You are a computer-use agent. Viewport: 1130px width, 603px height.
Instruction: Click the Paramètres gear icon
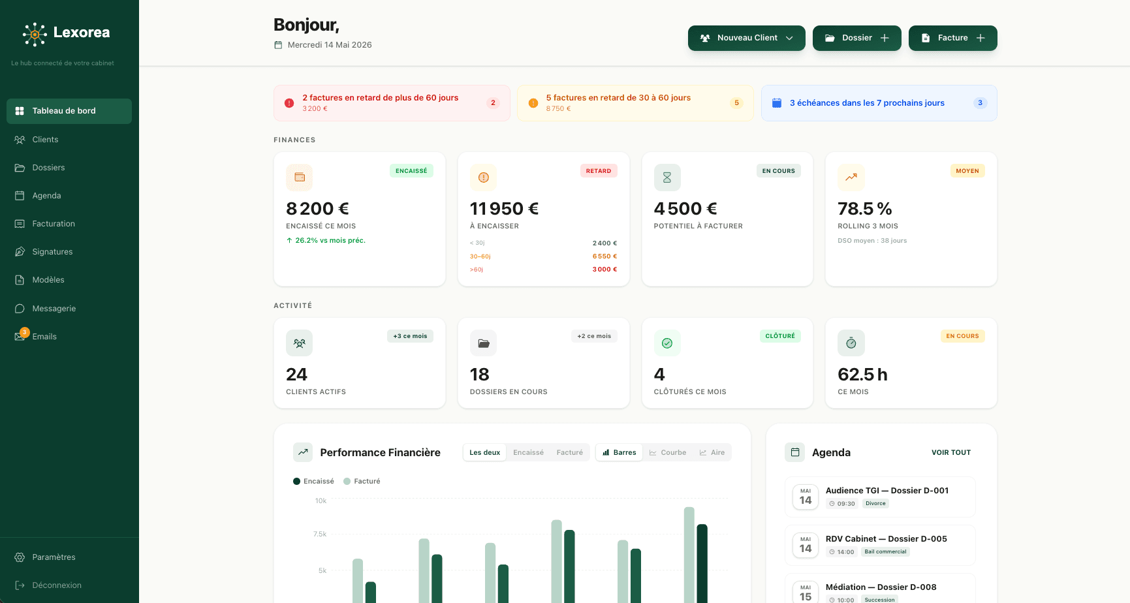(x=20, y=557)
